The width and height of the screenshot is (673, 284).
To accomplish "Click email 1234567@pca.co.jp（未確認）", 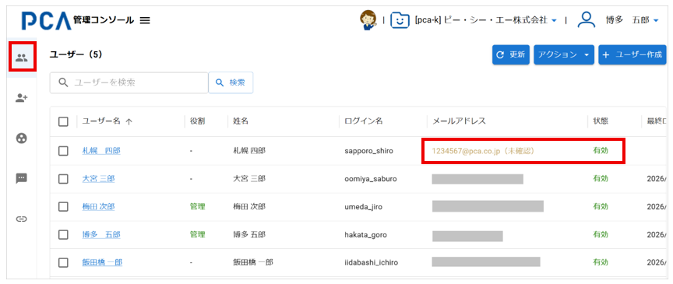I will [483, 151].
